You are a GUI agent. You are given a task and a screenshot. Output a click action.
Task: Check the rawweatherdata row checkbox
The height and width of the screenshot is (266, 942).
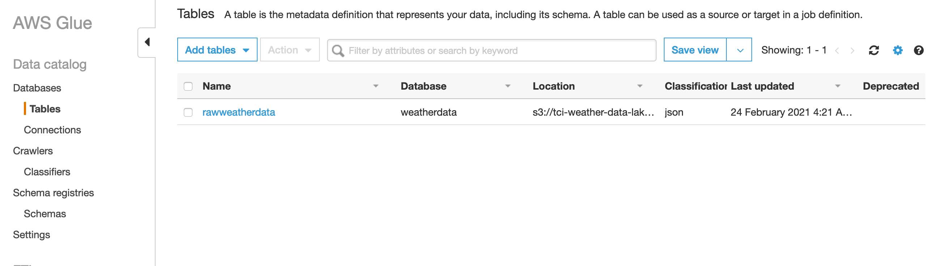tap(188, 112)
